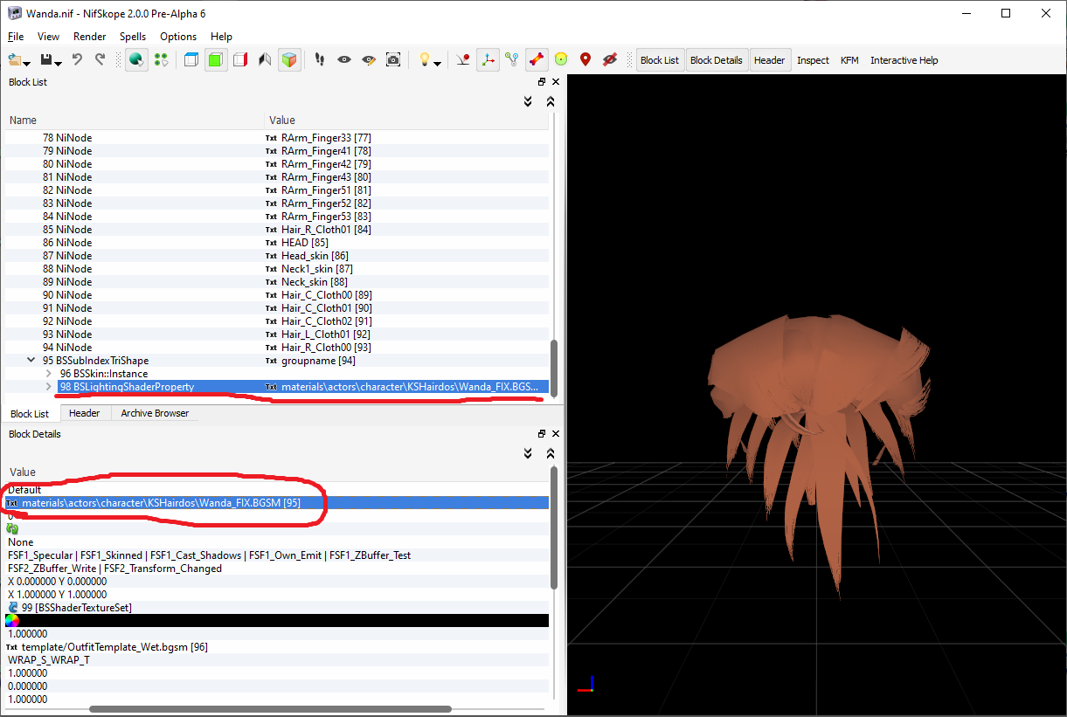Click the red map marker icon
1067x717 pixels.
click(x=585, y=59)
